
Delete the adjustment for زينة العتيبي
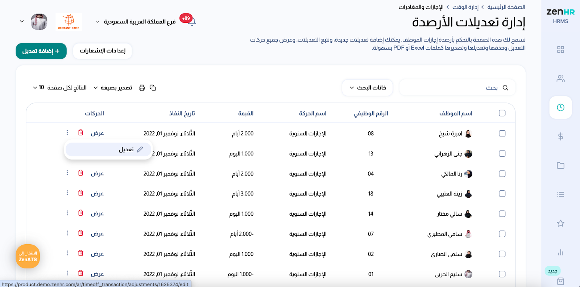click(80, 193)
